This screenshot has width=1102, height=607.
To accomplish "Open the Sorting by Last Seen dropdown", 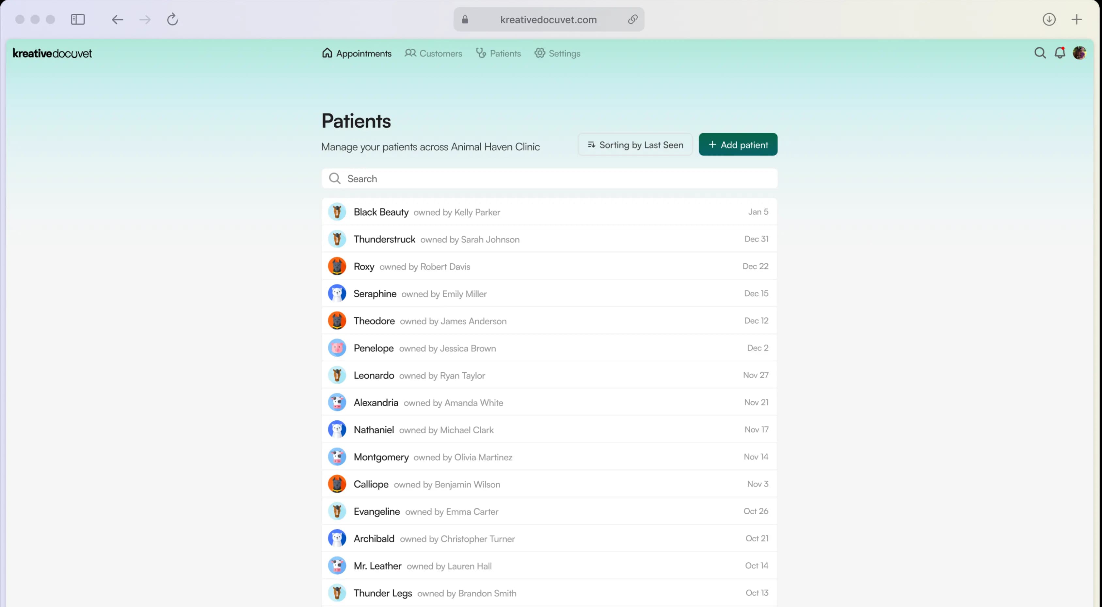I will [x=635, y=145].
